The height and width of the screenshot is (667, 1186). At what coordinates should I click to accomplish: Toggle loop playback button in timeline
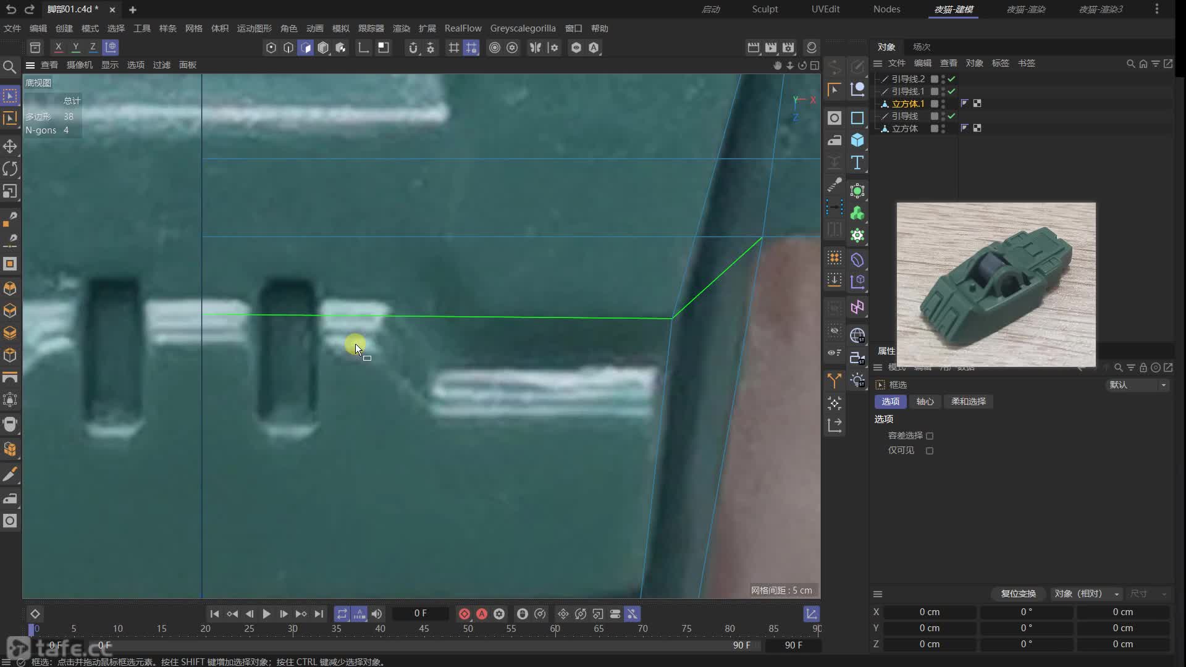point(342,614)
